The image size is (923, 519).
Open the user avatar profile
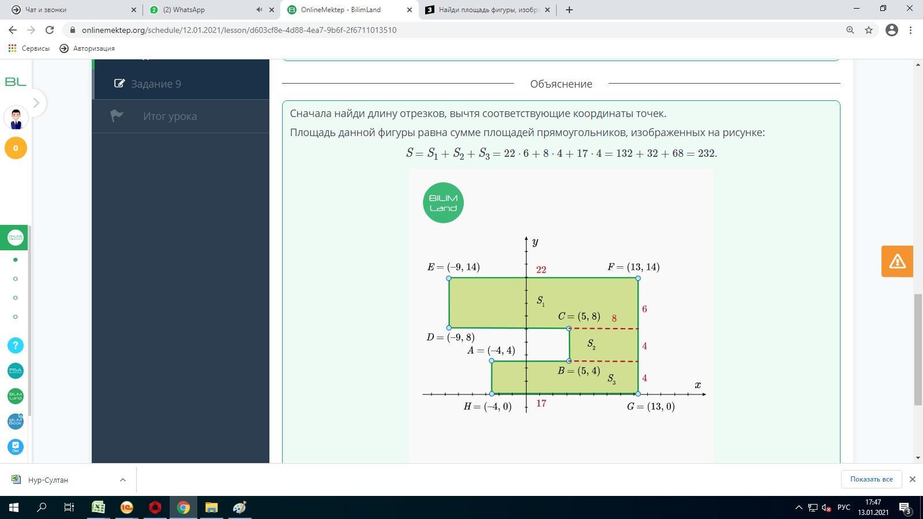click(16, 118)
